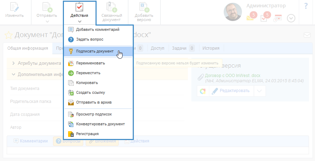Choose Отправить в архив menu item
This screenshot has height=161, width=315.
(x=94, y=103)
